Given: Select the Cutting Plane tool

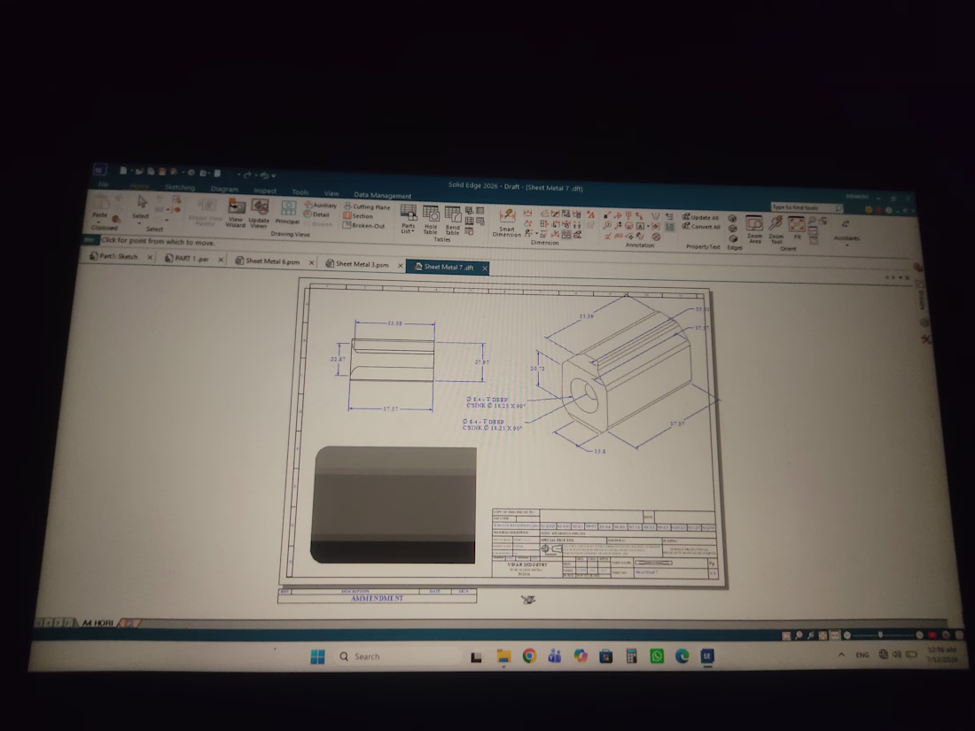Looking at the screenshot, I should click(x=367, y=206).
